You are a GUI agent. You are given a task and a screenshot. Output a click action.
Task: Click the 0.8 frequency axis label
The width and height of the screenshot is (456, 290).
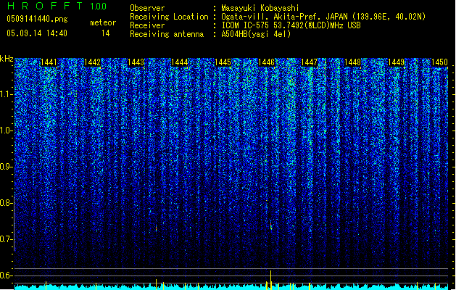click(x=7, y=203)
